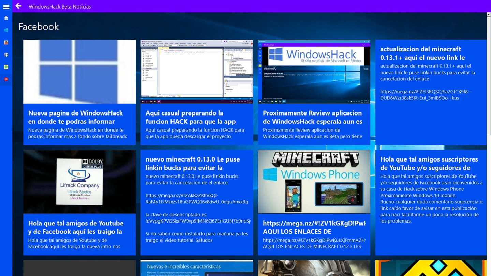Image resolution: width=491 pixels, height=276 pixels.
Task: Select the Facebook icon in sidebar
Action: coord(6,55)
